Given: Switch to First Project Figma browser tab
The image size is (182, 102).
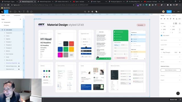Looking at the screenshot, I should [x=9, y=2].
